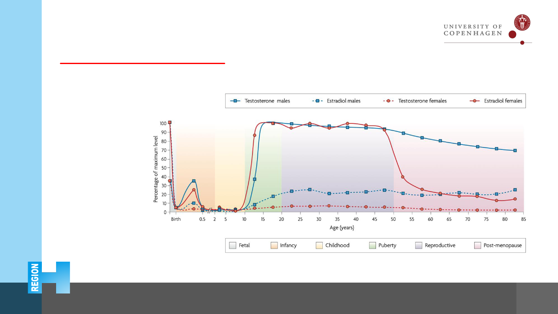Click the red solid line marker for Estradiol females
Screen dimensions: 558x314
(476, 101)
